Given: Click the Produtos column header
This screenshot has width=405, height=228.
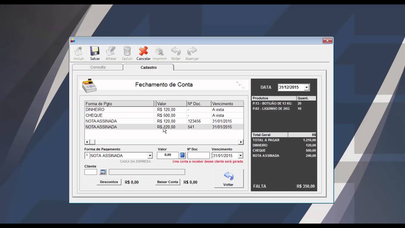Looking at the screenshot, I should tap(274, 98).
